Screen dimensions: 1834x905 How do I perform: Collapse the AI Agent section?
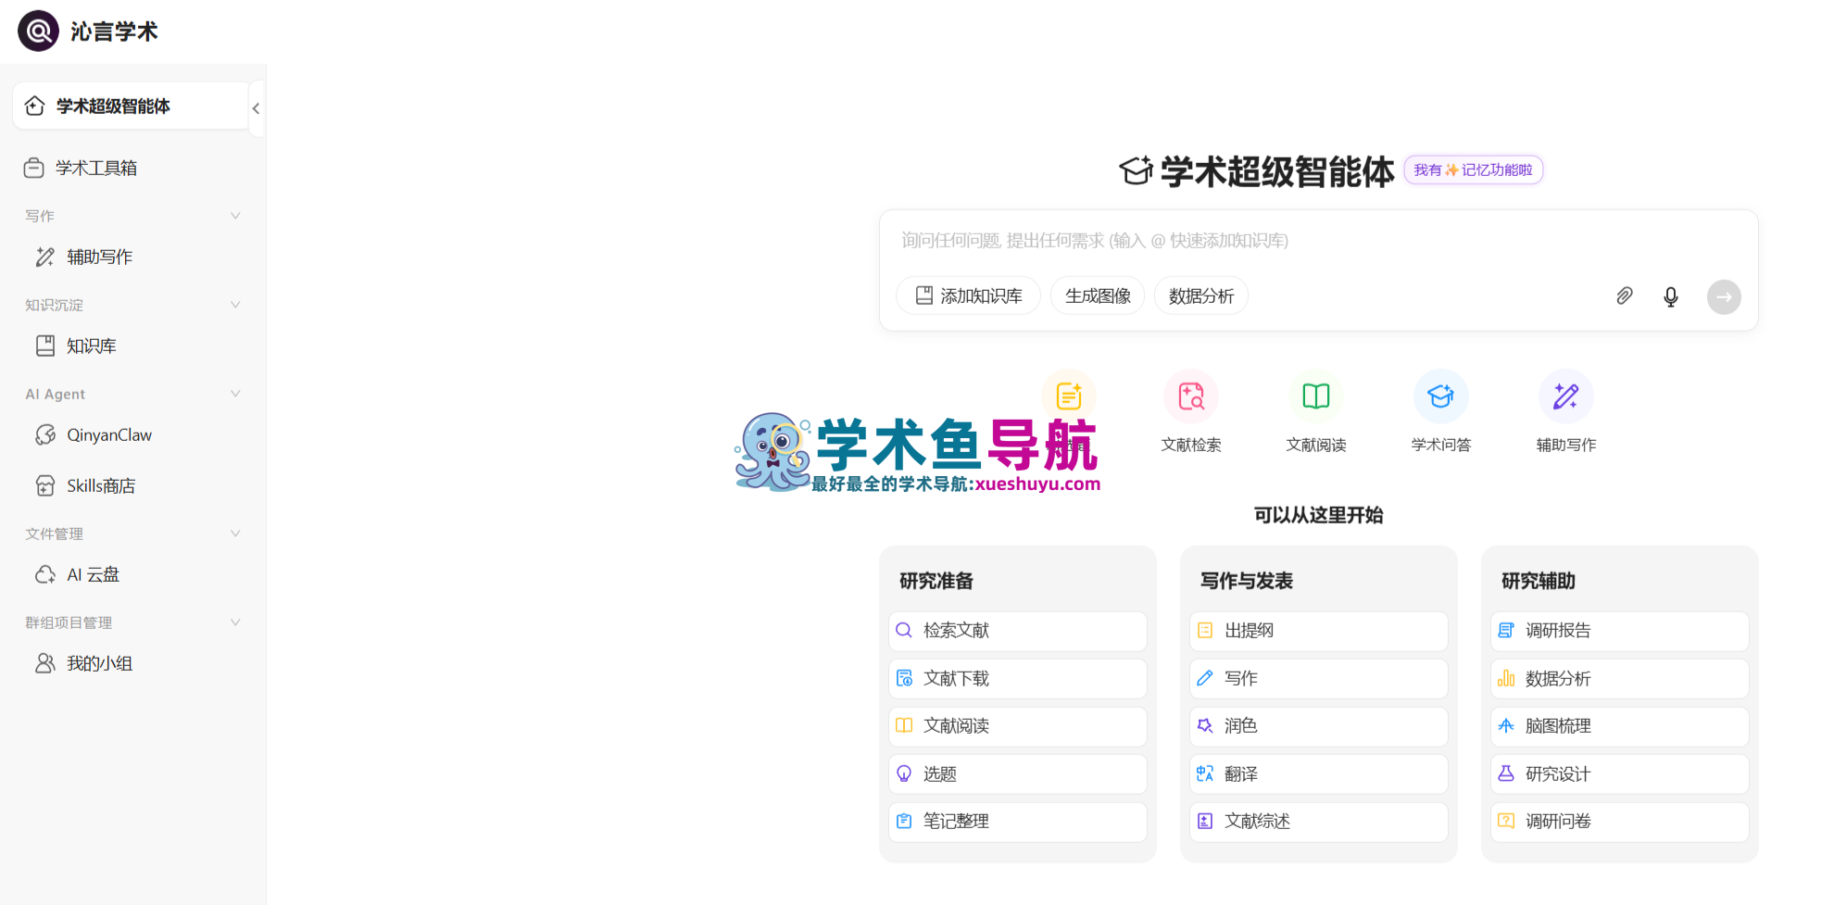tap(236, 394)
